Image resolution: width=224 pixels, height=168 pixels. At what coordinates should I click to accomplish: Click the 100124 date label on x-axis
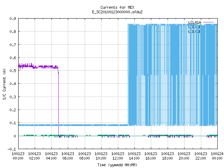[217, 154]
